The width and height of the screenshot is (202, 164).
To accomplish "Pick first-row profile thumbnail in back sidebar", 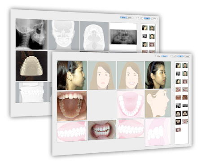I will 145,28.
